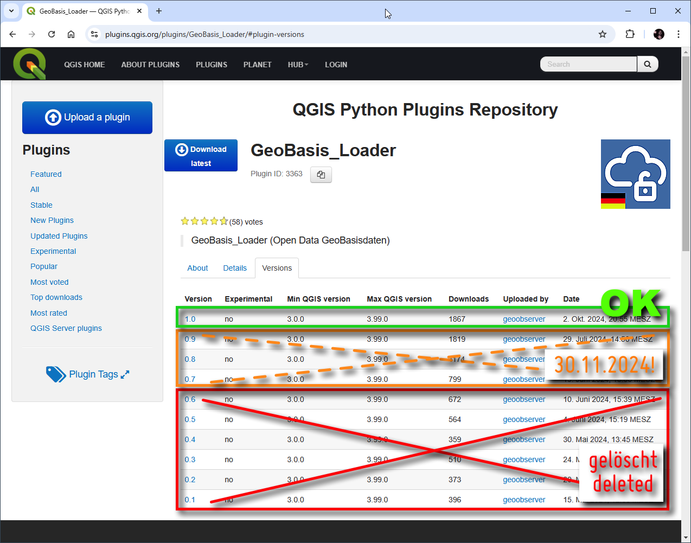The image size is (691, 543).
Task: Click in the plugin Search field
Action: 588,64
